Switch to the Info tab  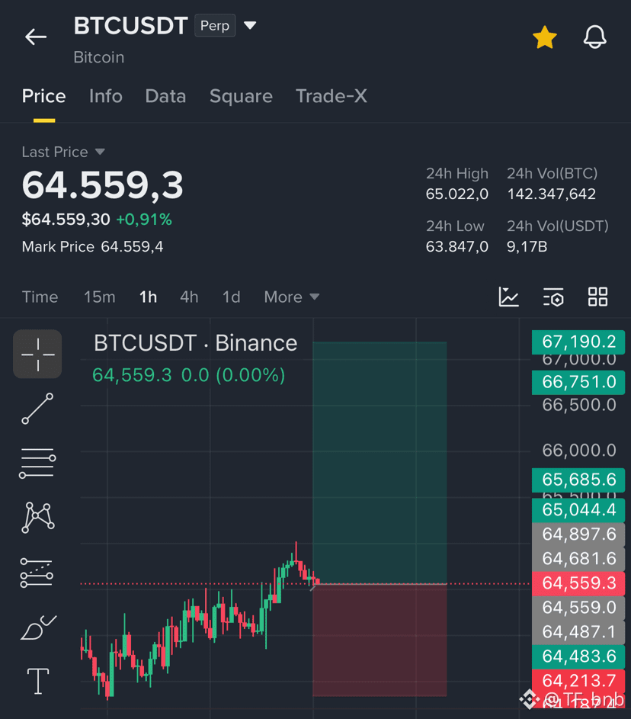pos(106,96)
